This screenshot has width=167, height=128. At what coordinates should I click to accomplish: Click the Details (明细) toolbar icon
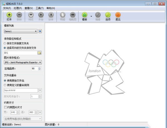(x=63, y=15)
